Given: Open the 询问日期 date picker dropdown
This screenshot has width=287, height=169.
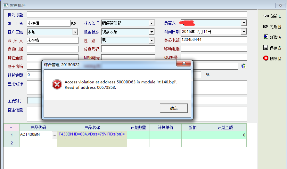Looking at the screenshot, I should pos(244,32).
